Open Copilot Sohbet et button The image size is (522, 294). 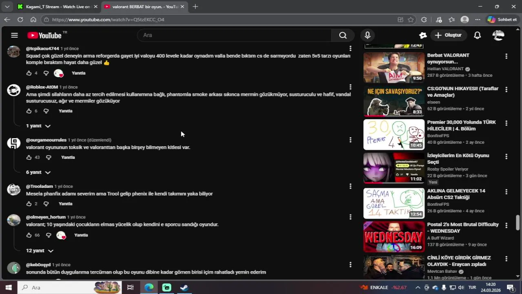coord(502,19)
